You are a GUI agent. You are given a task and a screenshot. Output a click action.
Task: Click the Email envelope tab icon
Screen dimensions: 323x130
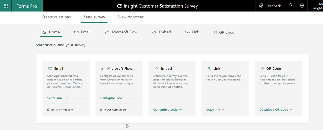(76, 32)
